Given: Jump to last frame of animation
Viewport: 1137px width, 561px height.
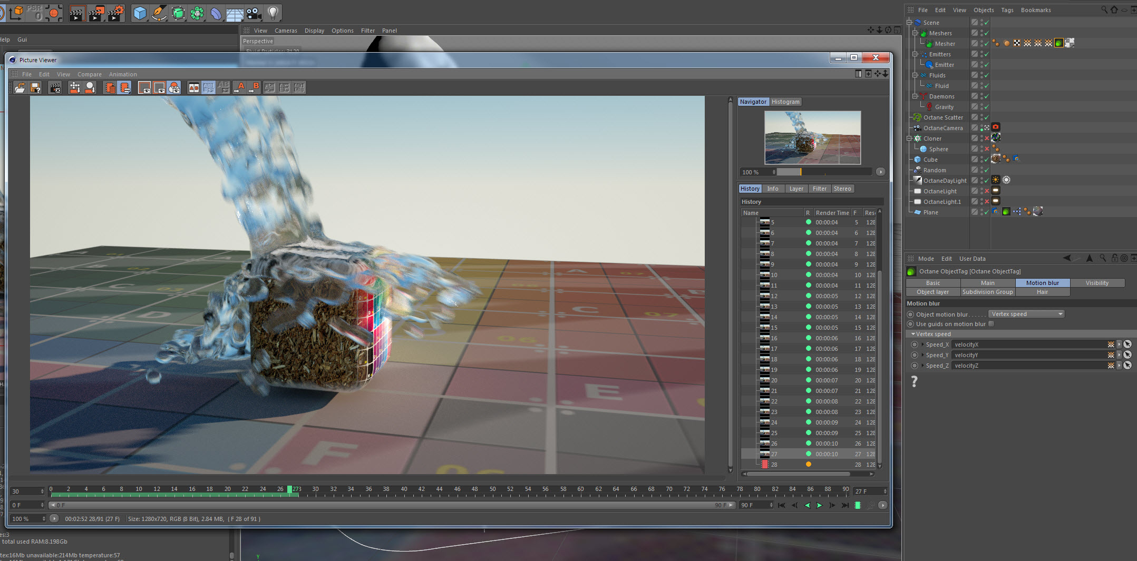Looking at the screenshot, I should tap(845, 505).
